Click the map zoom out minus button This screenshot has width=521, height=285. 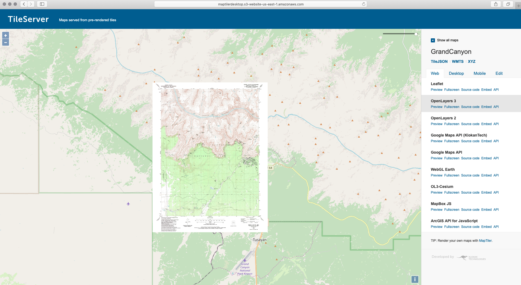pos(5,42)
